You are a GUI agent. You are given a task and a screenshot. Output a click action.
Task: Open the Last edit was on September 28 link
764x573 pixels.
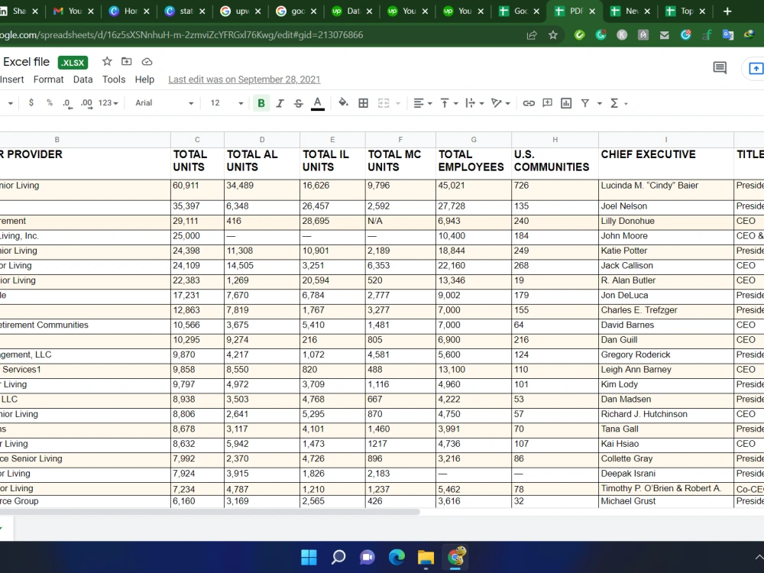[244, 79]
